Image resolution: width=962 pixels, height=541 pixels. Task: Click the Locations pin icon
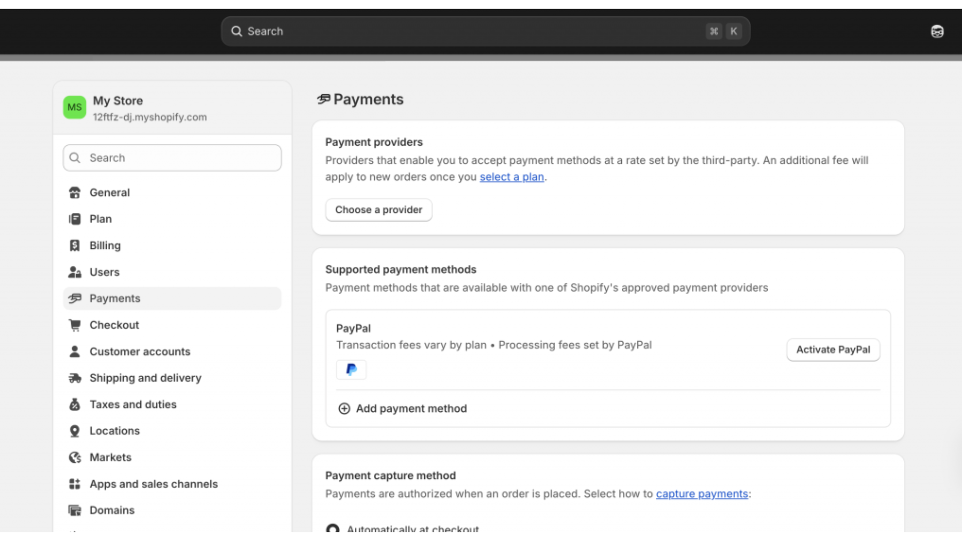pos(75,431)
